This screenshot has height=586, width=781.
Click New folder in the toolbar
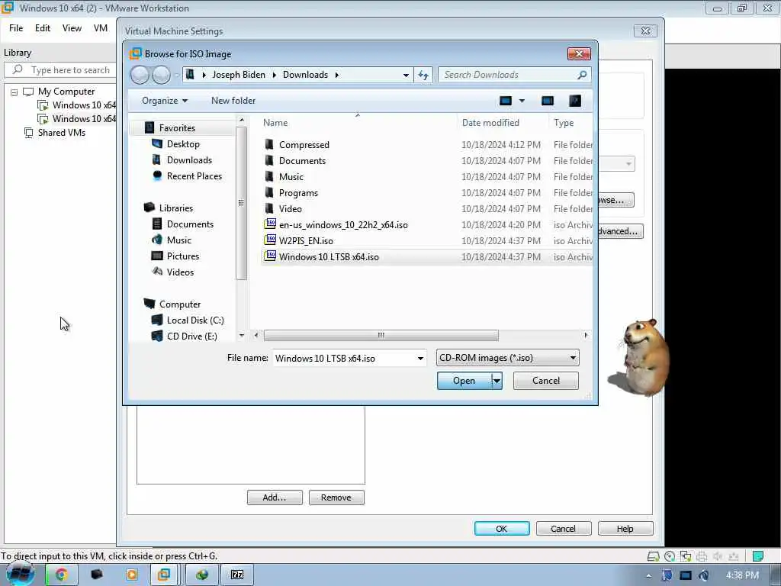point(233,101)
